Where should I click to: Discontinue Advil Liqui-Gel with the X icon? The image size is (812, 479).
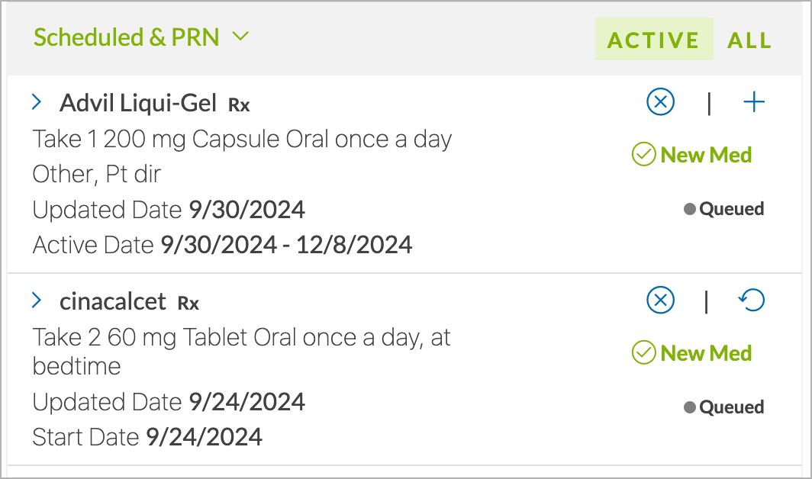click(x=660, y=101)
